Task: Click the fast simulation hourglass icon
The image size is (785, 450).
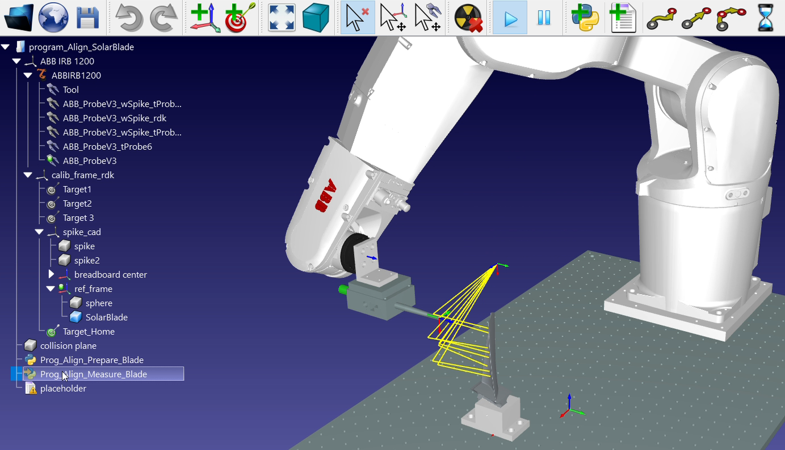Action: [x=766, y=18]
